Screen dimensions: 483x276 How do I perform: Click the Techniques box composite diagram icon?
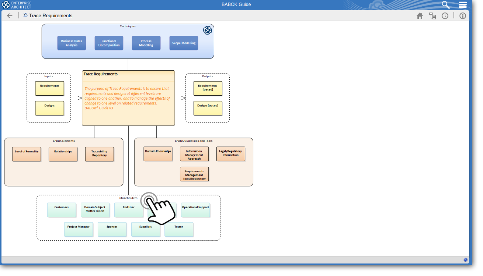[208, 30]
